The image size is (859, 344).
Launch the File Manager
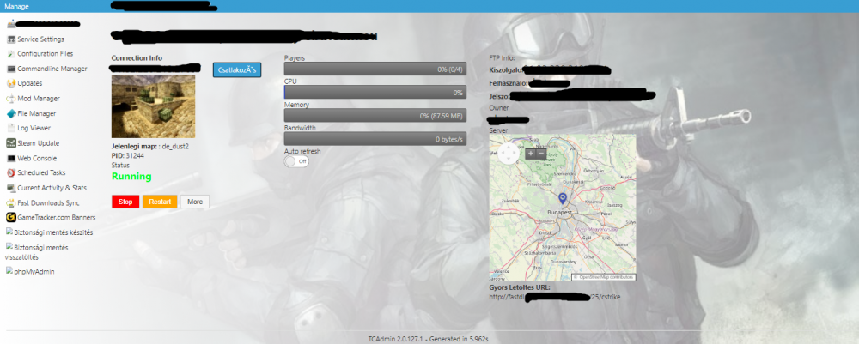(x=37, y=113)
